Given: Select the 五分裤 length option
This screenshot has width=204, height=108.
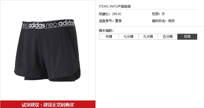Looking at the screenshot, I should 168,37.
